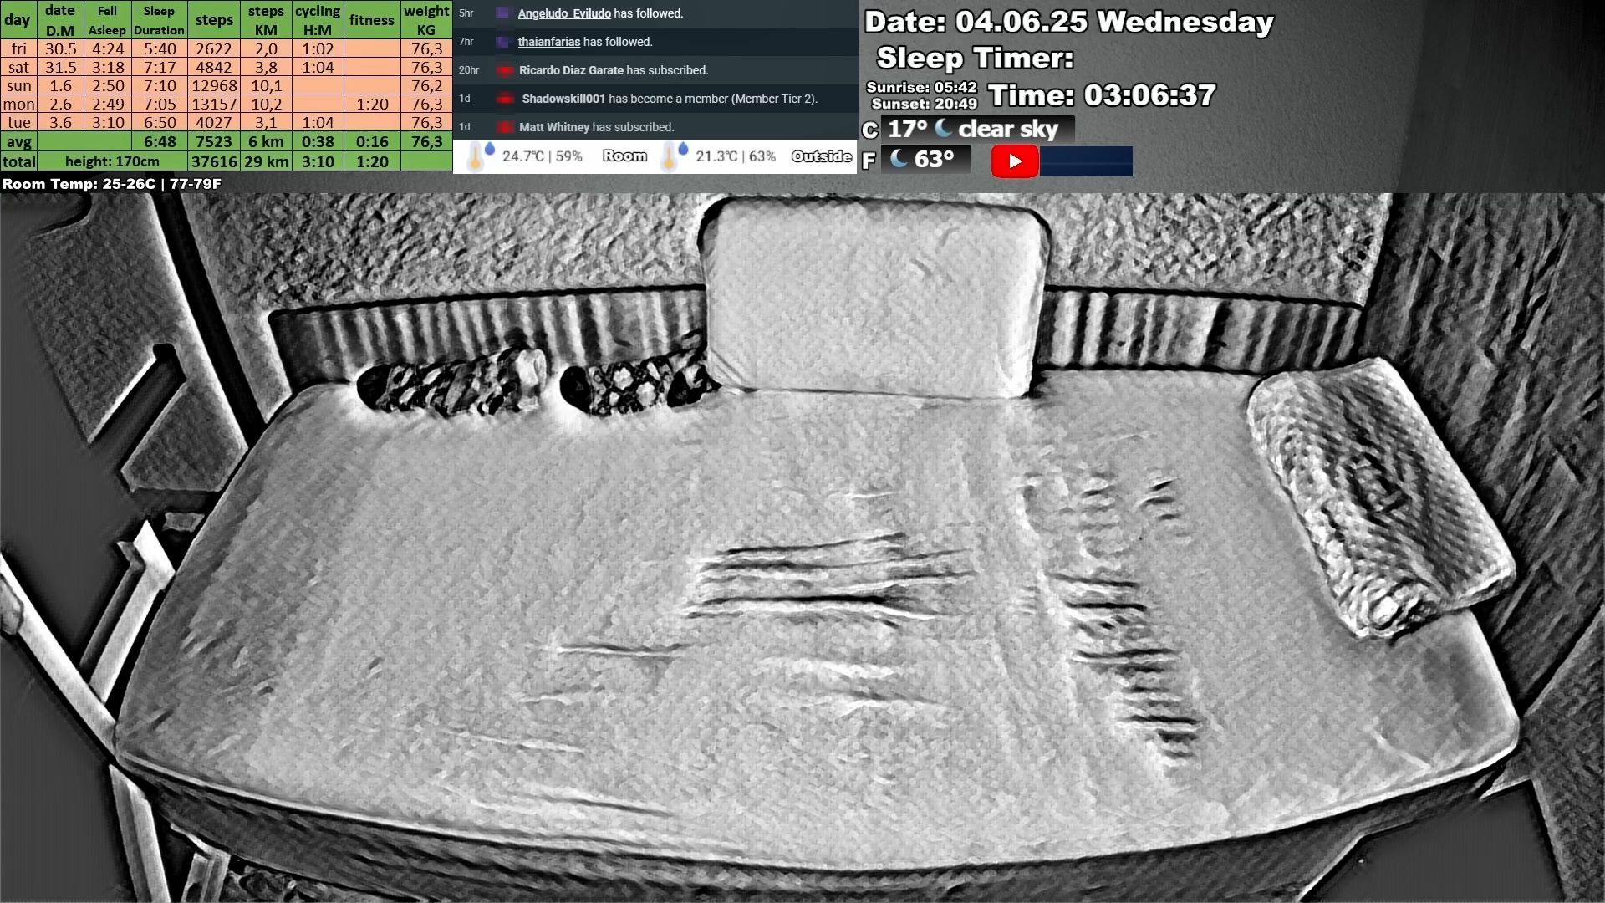
Task: Click the '0:16' average fitness cell
Action: (x=372, y=141)
